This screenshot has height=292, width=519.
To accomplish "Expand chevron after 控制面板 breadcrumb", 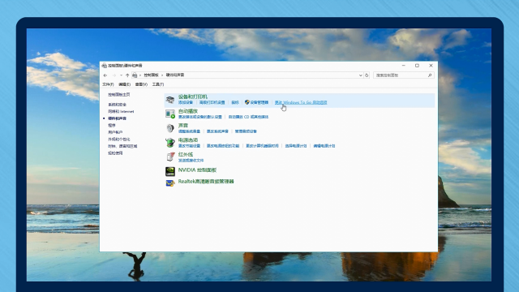I will tap(162, 75).
